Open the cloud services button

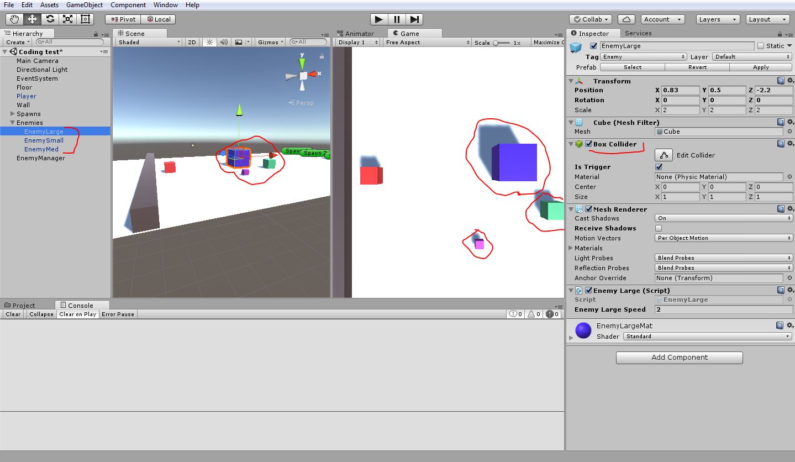coord(626,19)
